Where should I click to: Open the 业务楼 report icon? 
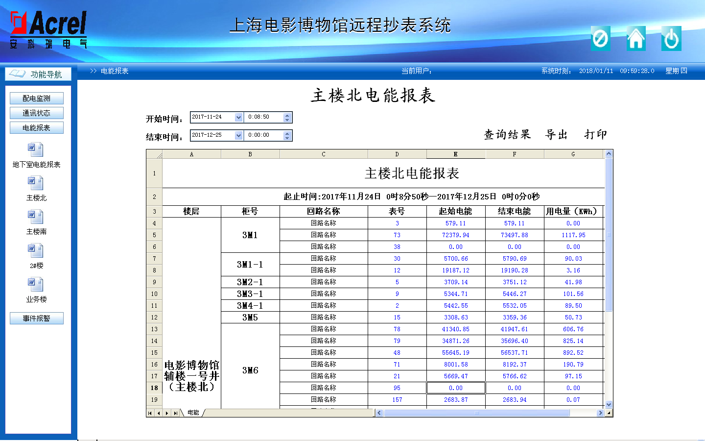coord(36,285)
